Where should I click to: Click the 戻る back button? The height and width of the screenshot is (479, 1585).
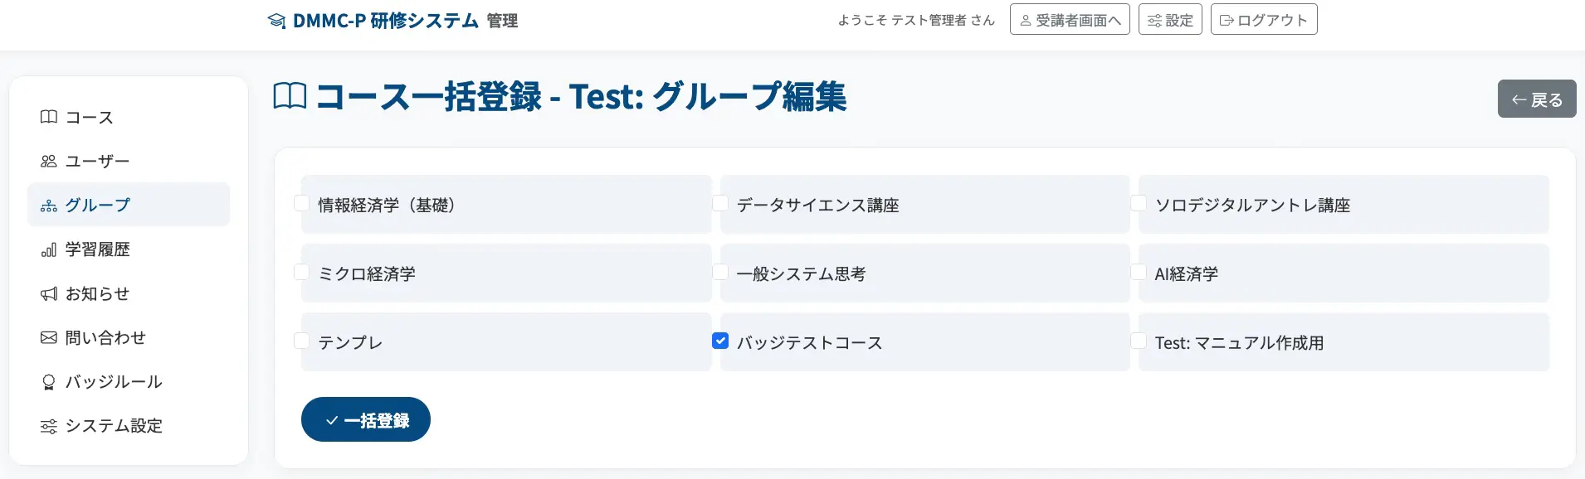pyautogui.click(x=1537, y=99)
